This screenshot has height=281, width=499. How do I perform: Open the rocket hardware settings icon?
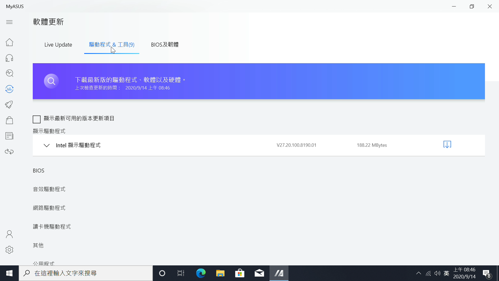point(9,105)
